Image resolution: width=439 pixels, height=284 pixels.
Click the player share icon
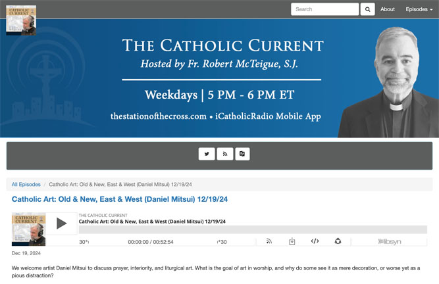coord(338,241)
